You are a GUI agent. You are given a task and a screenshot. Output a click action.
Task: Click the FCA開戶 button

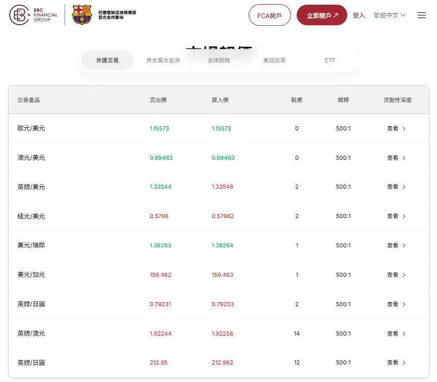coord(269,15)
